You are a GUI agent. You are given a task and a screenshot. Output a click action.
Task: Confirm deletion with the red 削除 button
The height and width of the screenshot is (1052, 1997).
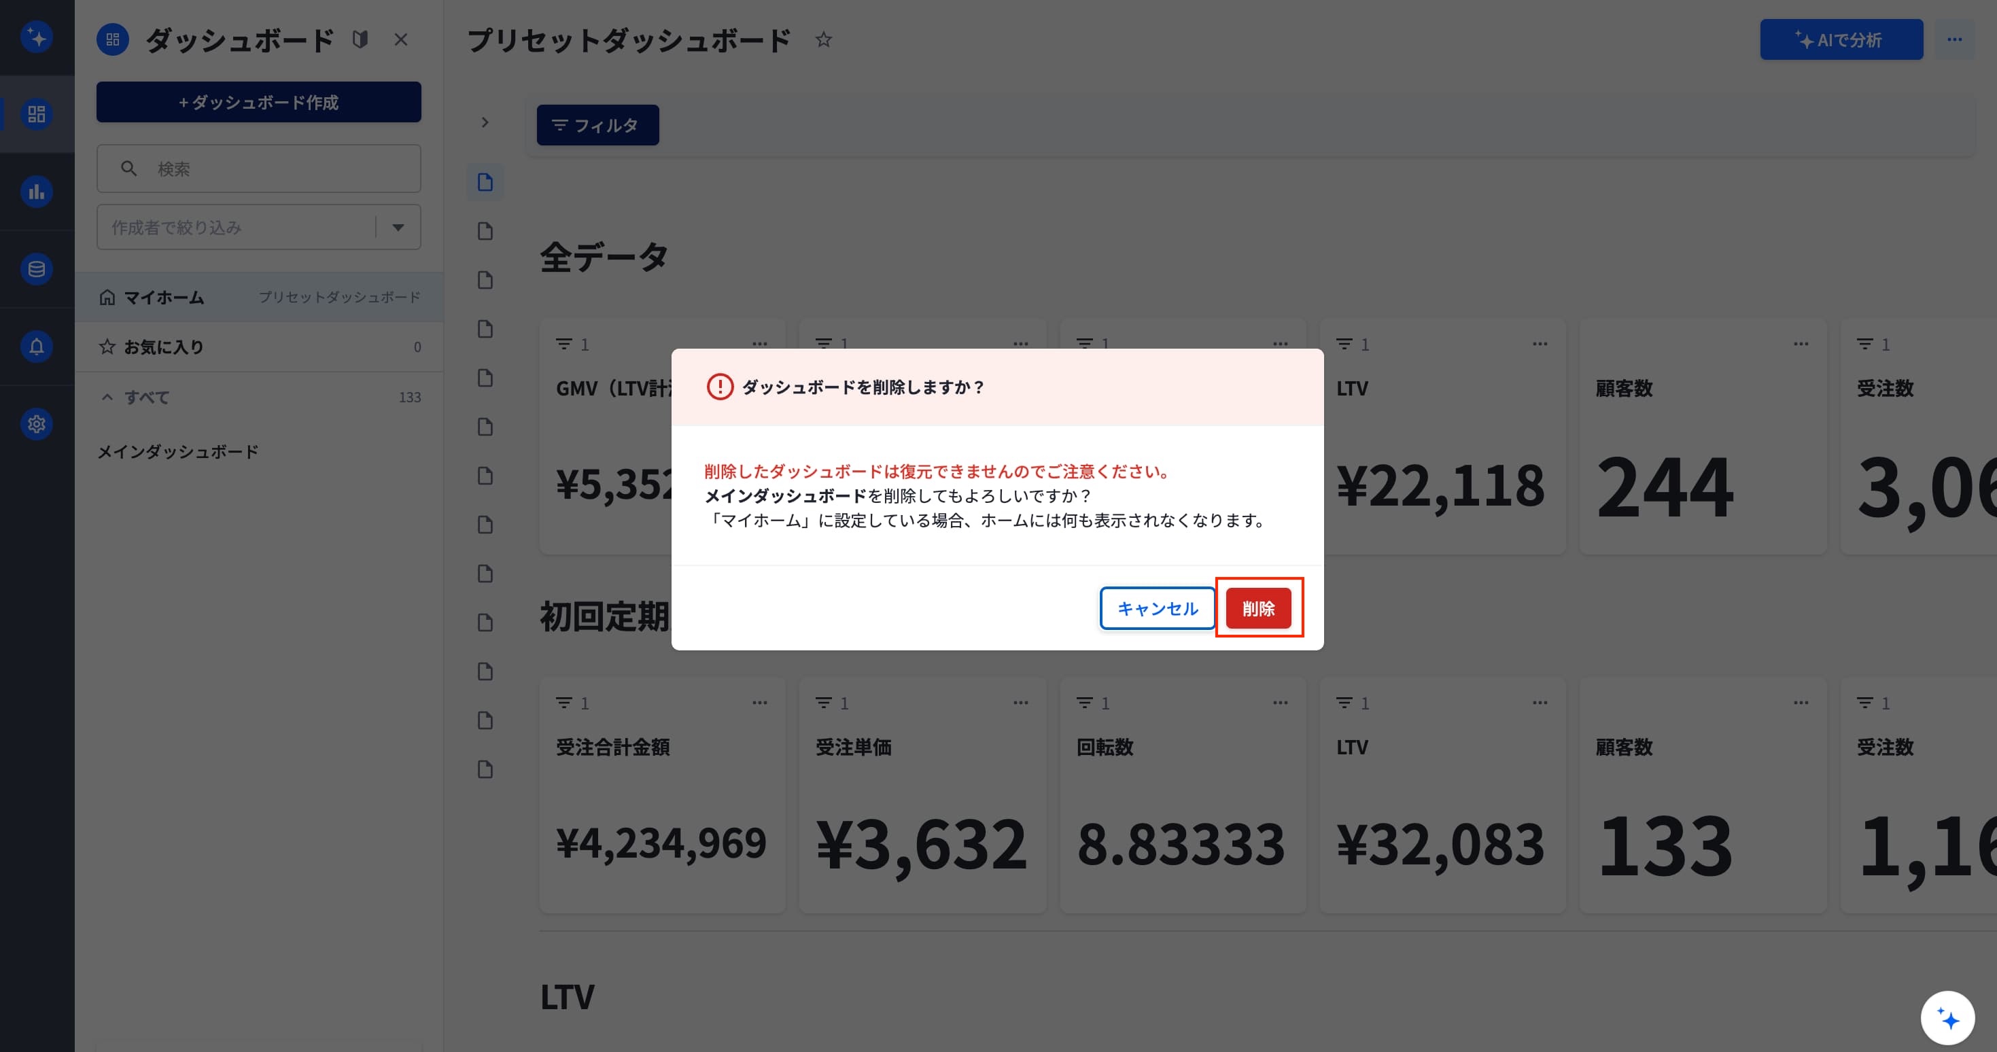(x=1258, y=608)
